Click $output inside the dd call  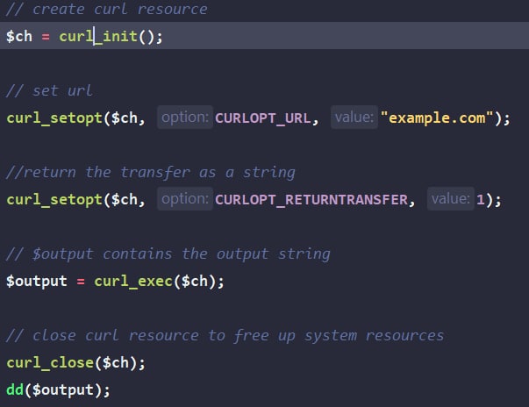63,390
